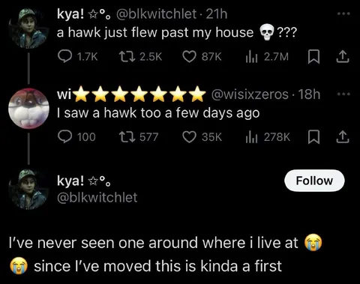Open more options for kya!'s first tweet
This screenshot has width=360, height=284.
[x=343, y=13]
